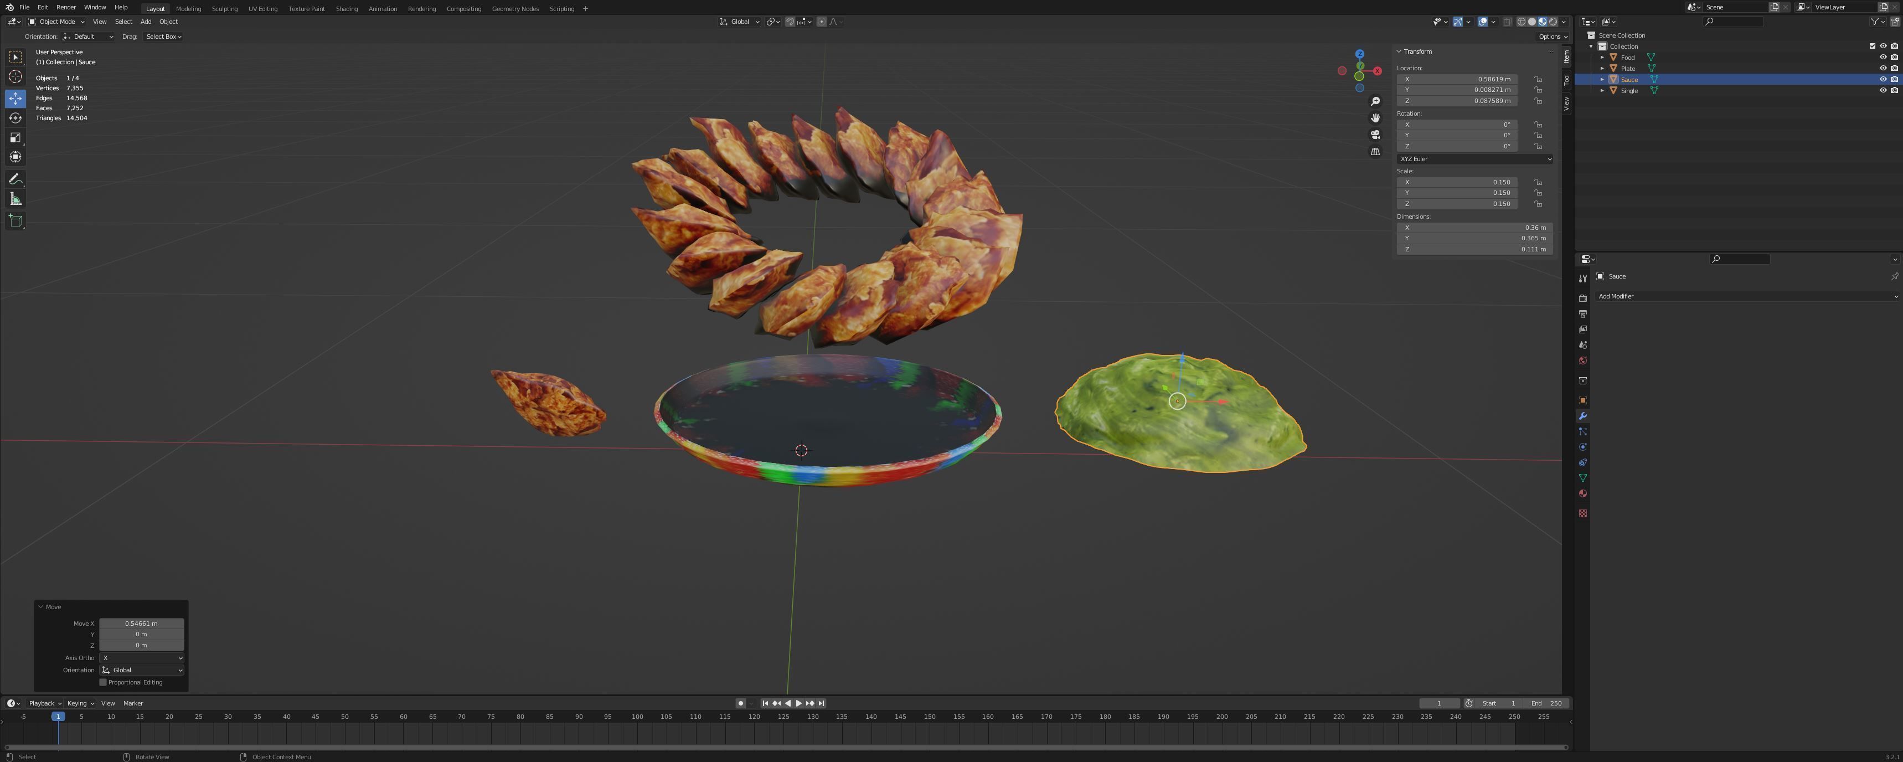Open the XYZ Euler rotation mode dropdown
The height and width of the screenshot is (762, 1903).
[1474, 159]
